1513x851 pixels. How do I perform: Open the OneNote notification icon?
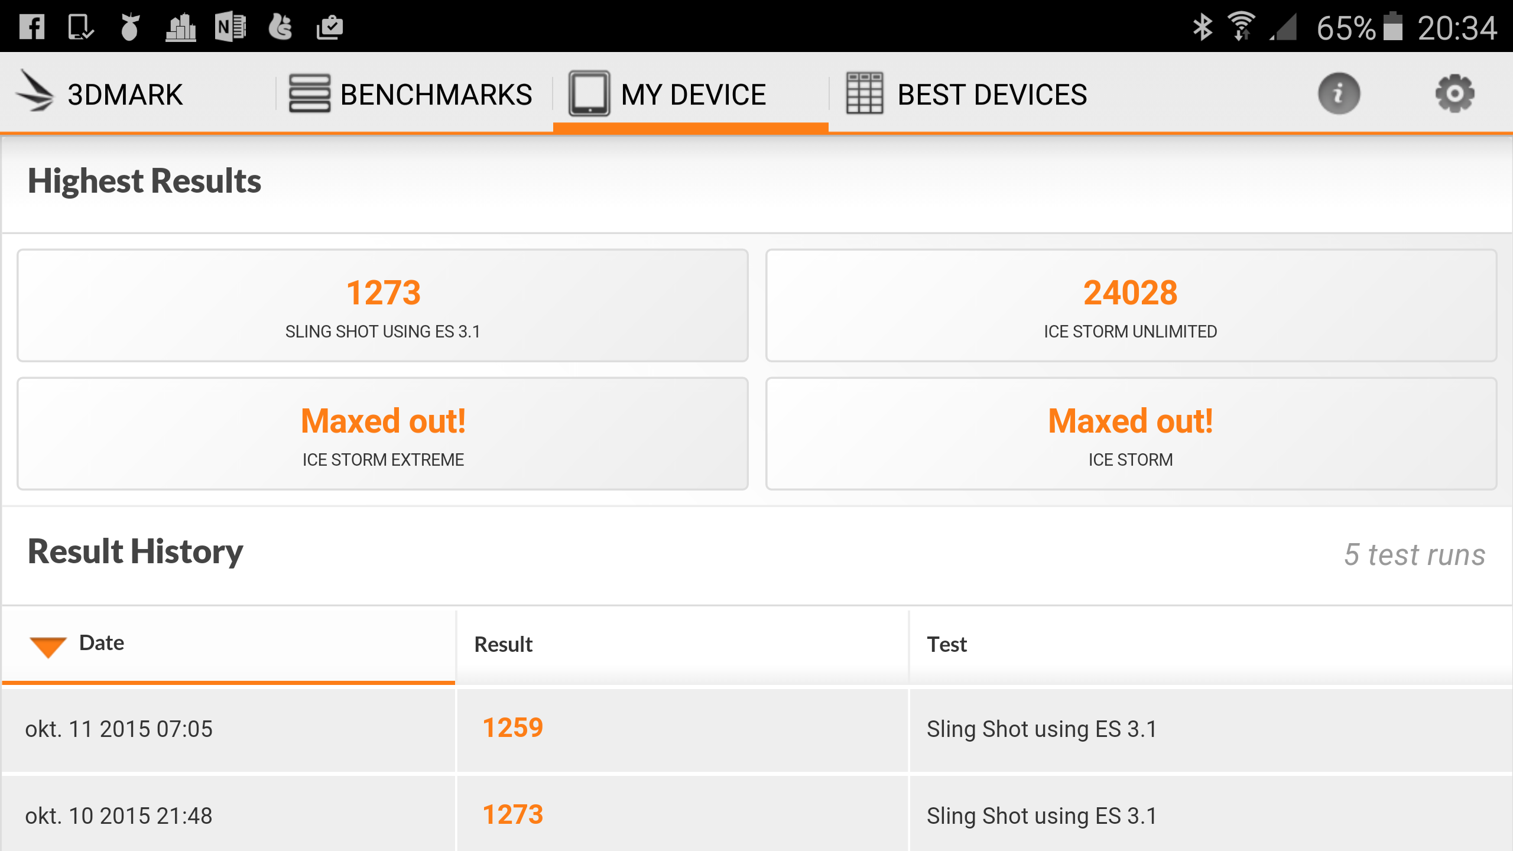[230, 27]
